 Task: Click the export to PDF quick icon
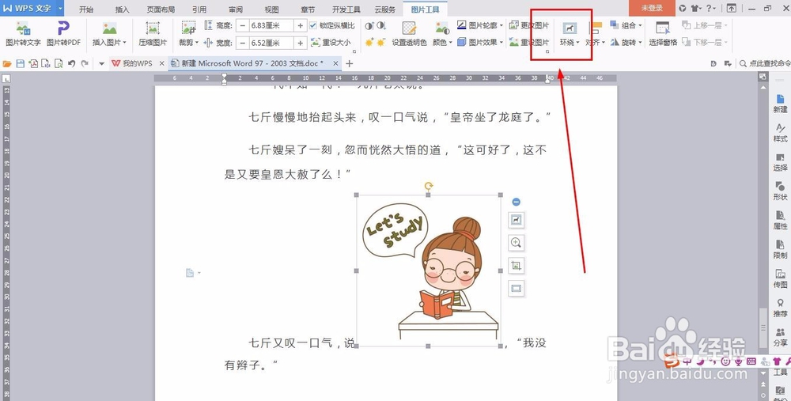(33, 63)
